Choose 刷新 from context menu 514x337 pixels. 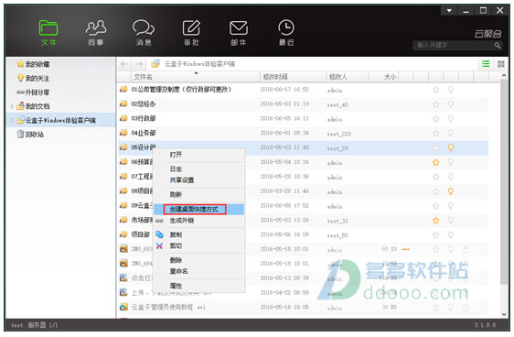coord(199,194)
